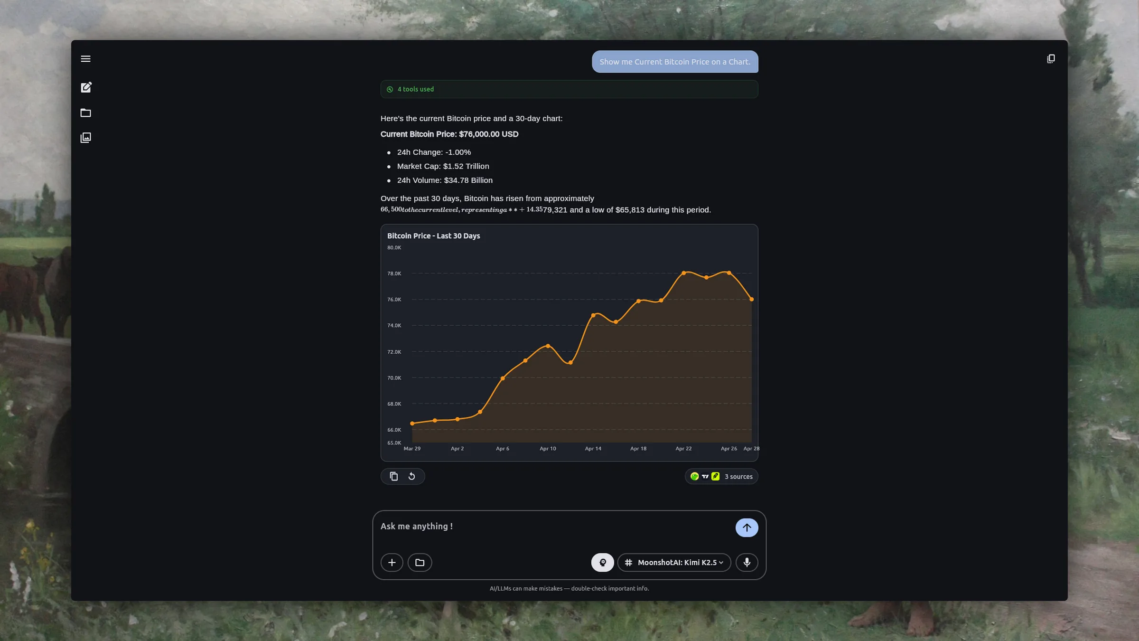Click the 80.0K y-axis label

pos(394,248)
